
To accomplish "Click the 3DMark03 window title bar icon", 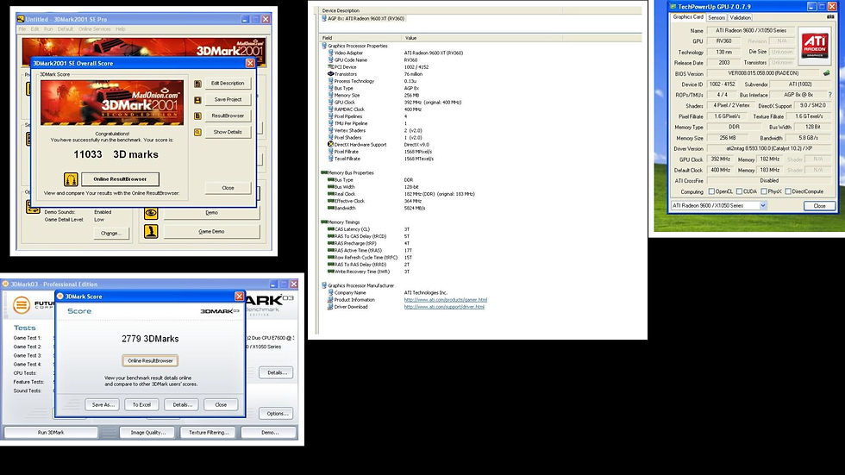I will (x=5, y=284).
